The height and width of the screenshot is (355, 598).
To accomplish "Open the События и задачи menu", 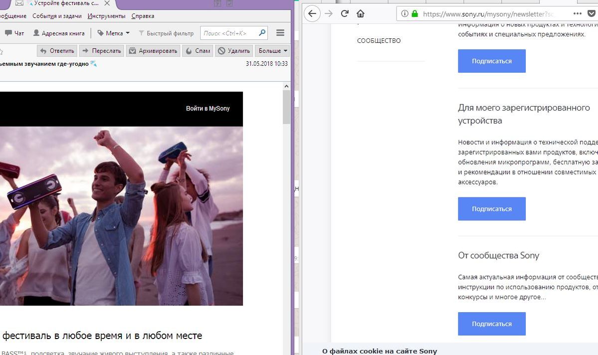I will point(57,16).
